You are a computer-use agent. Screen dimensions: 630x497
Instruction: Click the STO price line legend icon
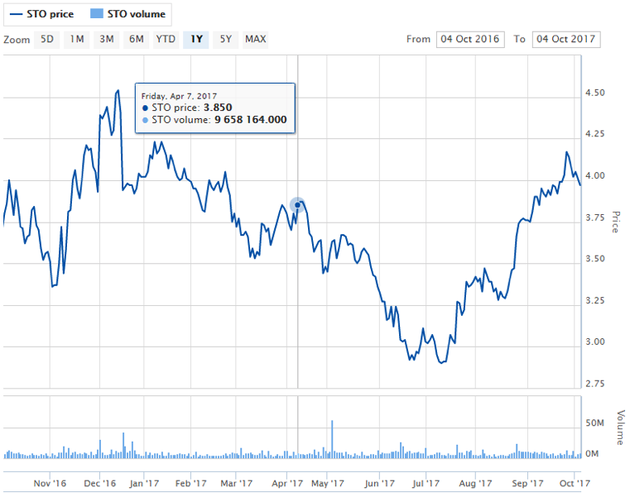click(17, 13)
